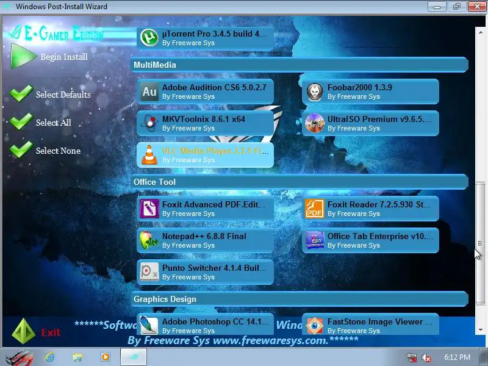Click the MKVToolnix app icon
488x366 pixels.
(x=149, y=123)
